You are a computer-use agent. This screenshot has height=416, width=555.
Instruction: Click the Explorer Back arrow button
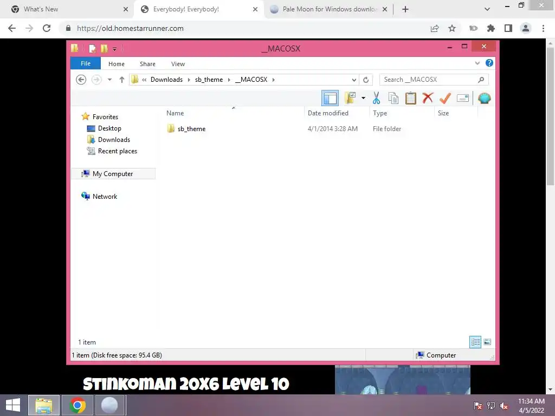81,80
